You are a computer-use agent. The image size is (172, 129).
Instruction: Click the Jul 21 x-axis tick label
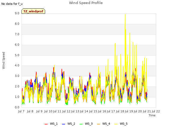[x=147, y=111]
